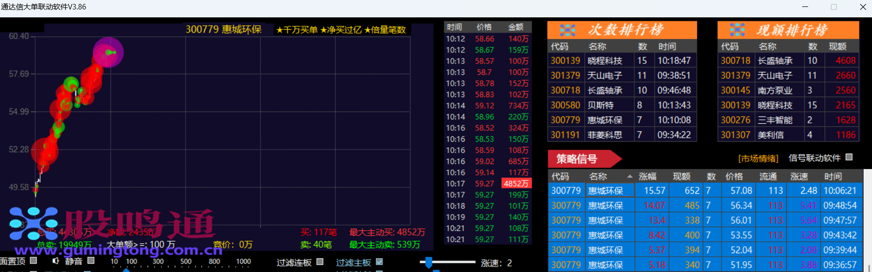Screen dimensions: 872x272
Task: Sort 次数排行榜 by the 时间 column header
Action: 667,47
